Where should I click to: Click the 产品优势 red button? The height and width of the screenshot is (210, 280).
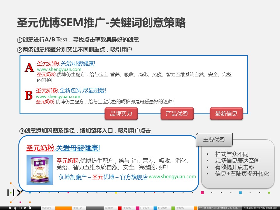[x=177, y=113]
